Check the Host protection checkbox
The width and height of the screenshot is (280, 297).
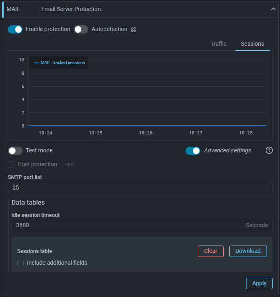11,165
